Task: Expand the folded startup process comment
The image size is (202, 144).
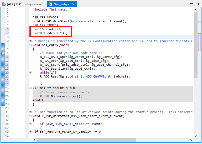Action: click(x=30, y=112)
